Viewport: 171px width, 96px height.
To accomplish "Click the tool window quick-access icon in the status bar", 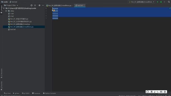I will click(x=2, y=95).
